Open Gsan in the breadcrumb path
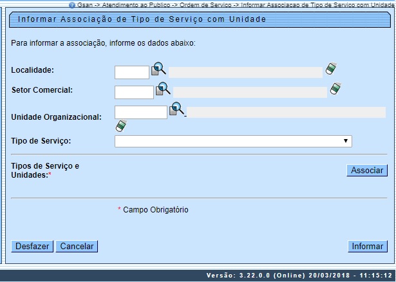Screen dimensions: 396x282 tap(85, 4)
